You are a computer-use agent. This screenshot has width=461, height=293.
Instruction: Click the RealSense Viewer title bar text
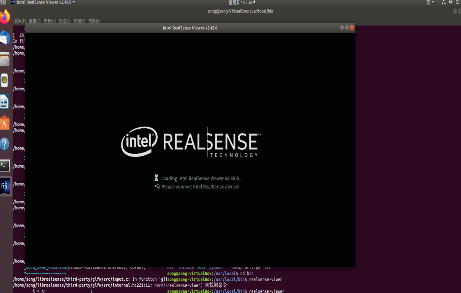point(190,28)
